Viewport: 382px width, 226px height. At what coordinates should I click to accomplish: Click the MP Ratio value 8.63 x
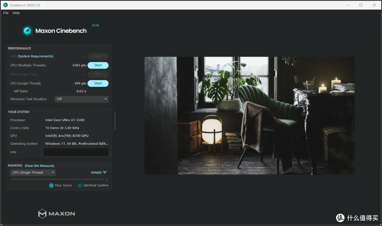[x=81, y=91]
